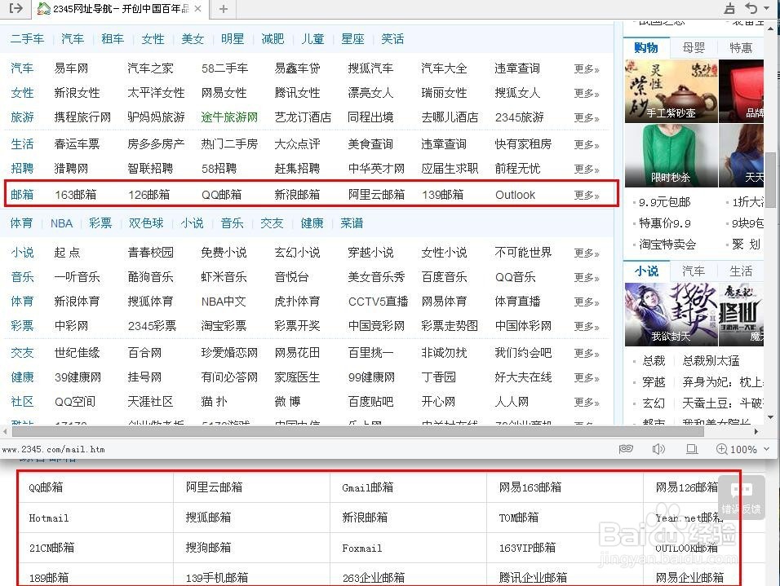Open the 阿里云邮箱 link in the 邮箱 row

(377, 195)
